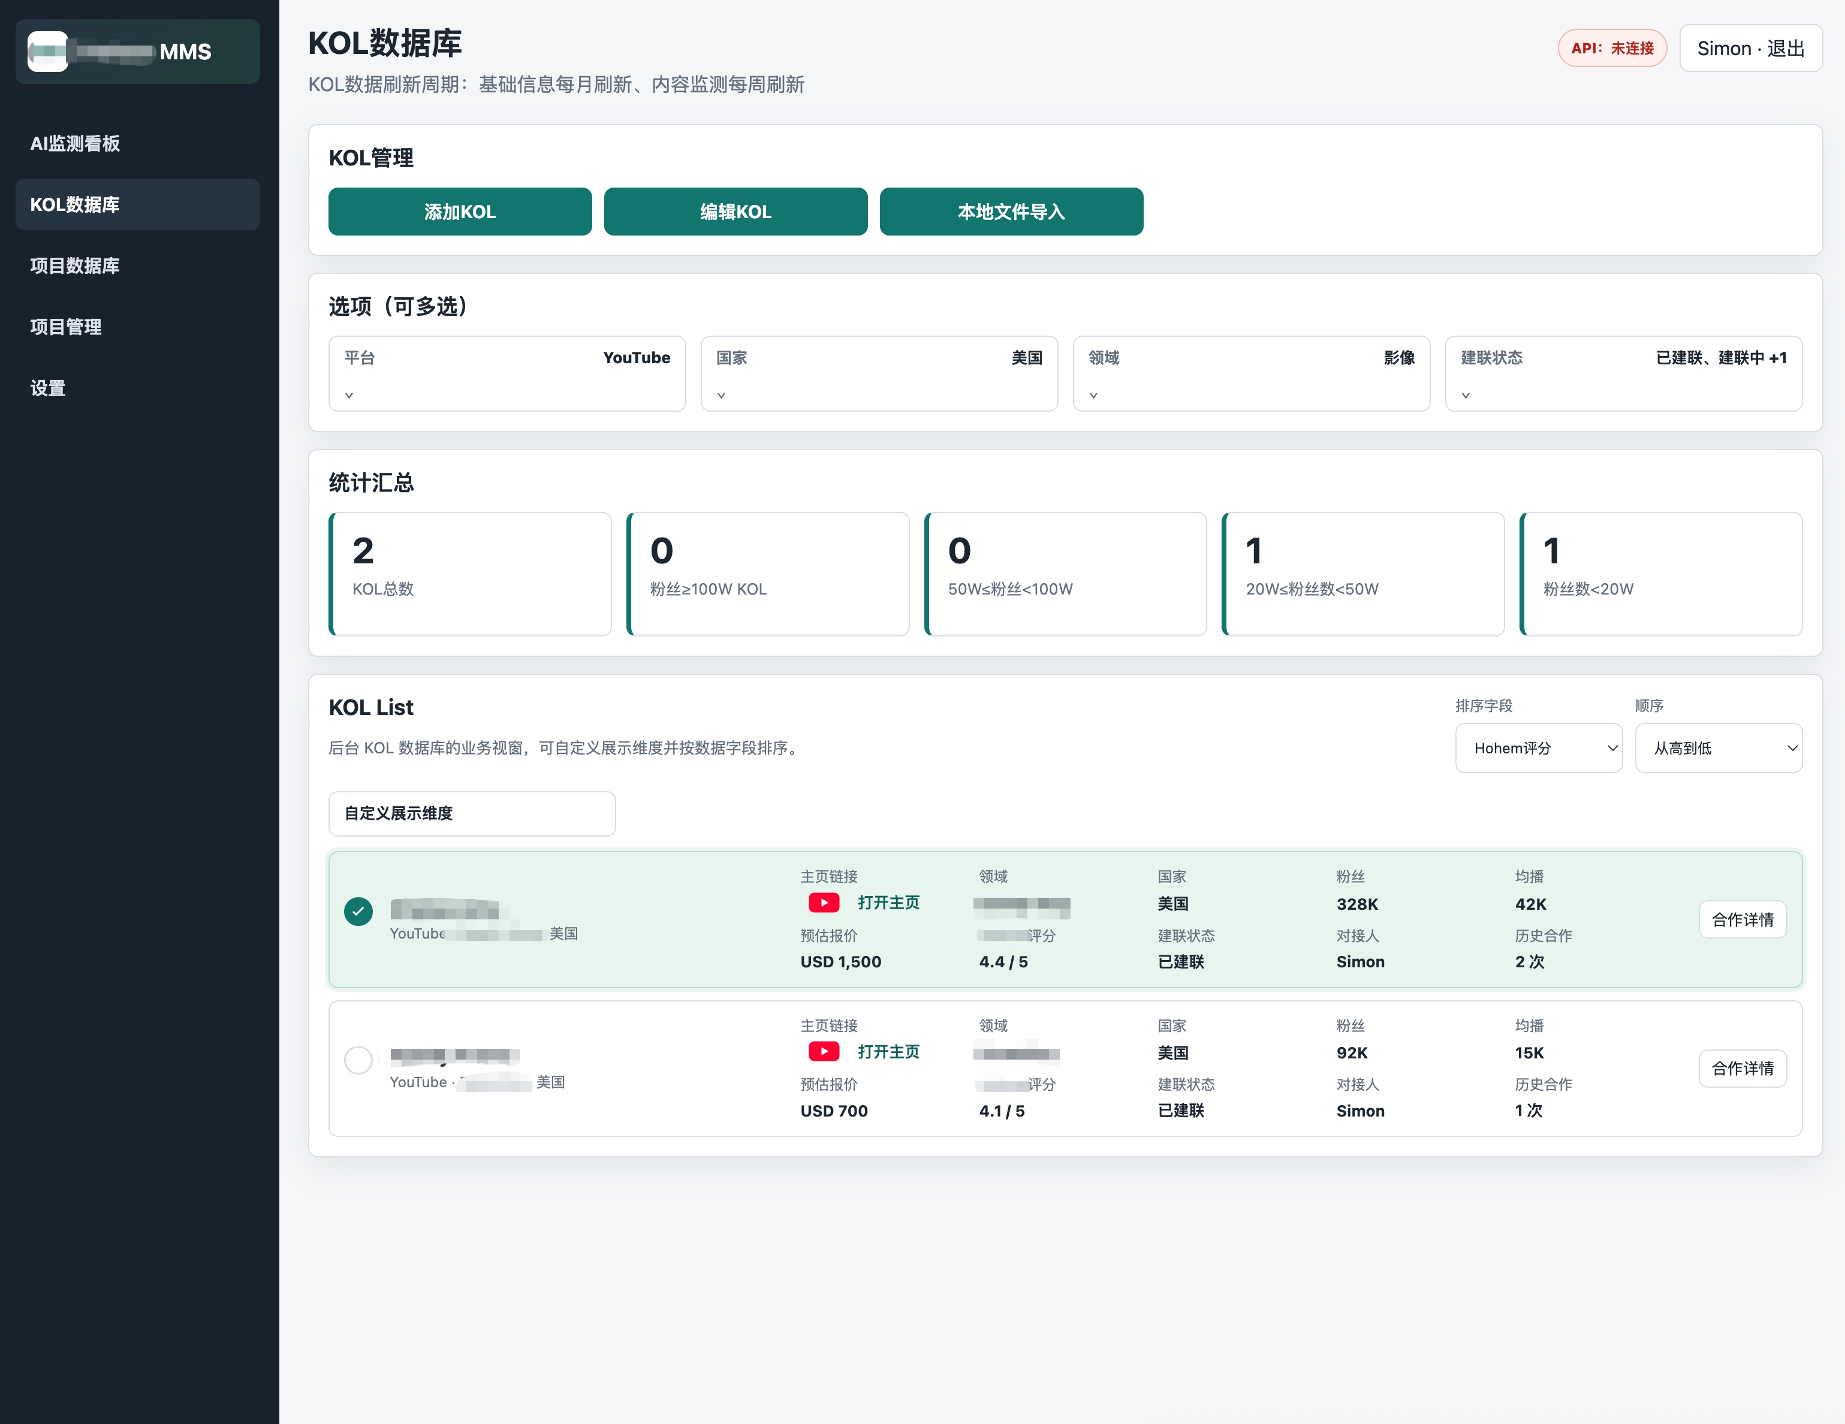
Task: Click the 选项（可多选）heading
Action: pos(398,306)
